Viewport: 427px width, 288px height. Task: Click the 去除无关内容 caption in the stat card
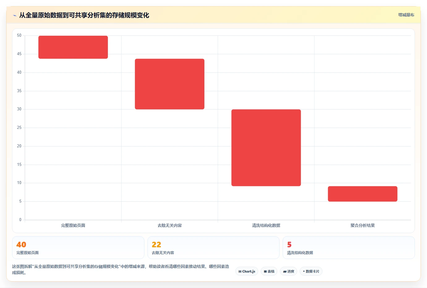coord(163,253)
